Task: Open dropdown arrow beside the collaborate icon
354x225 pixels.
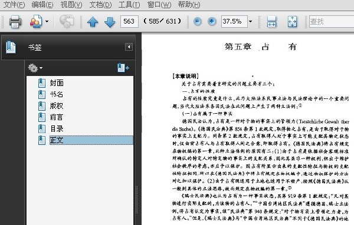Action: (47, 22)
